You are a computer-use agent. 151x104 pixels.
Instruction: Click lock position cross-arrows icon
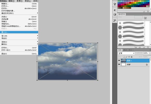tap(129, 57)
